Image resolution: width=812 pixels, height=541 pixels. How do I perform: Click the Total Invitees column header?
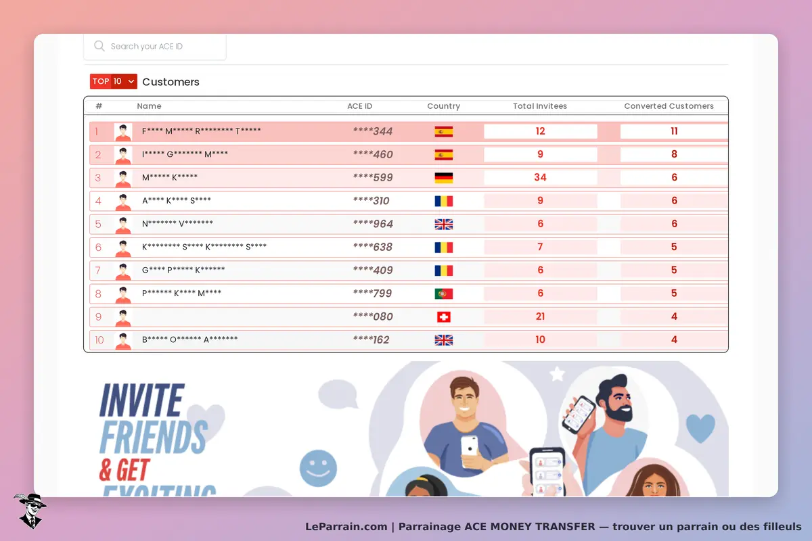point(540,106)
